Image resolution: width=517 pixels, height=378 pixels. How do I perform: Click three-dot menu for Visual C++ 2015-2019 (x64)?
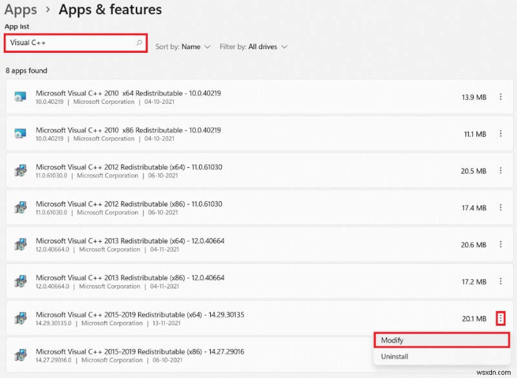(500, 318)
